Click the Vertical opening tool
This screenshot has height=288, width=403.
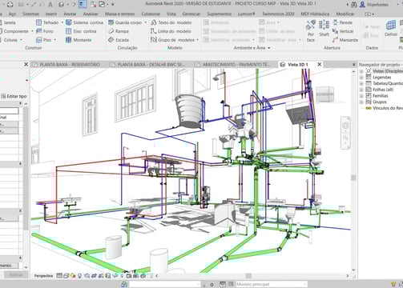(343, 31)
